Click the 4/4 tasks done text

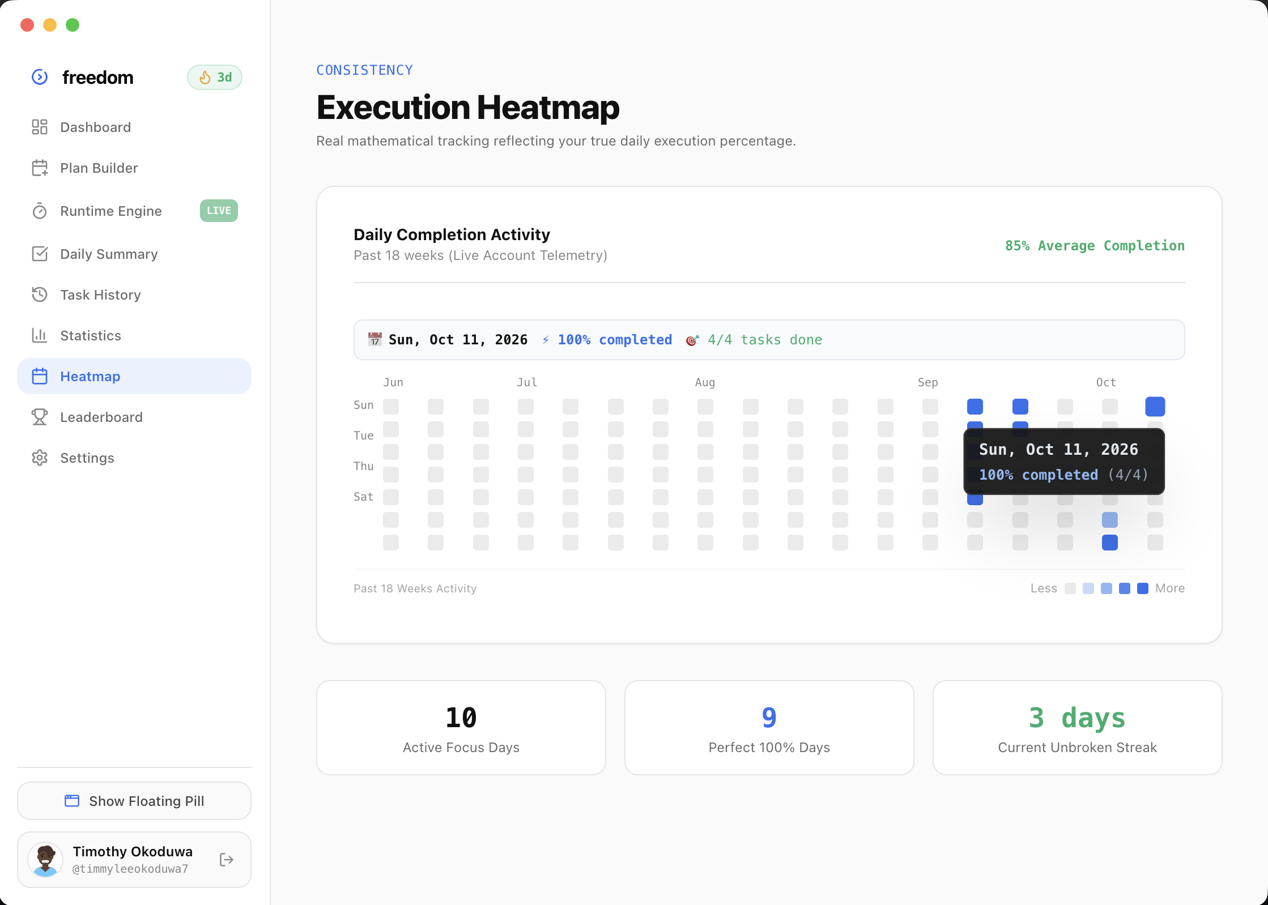pos(765,340)
